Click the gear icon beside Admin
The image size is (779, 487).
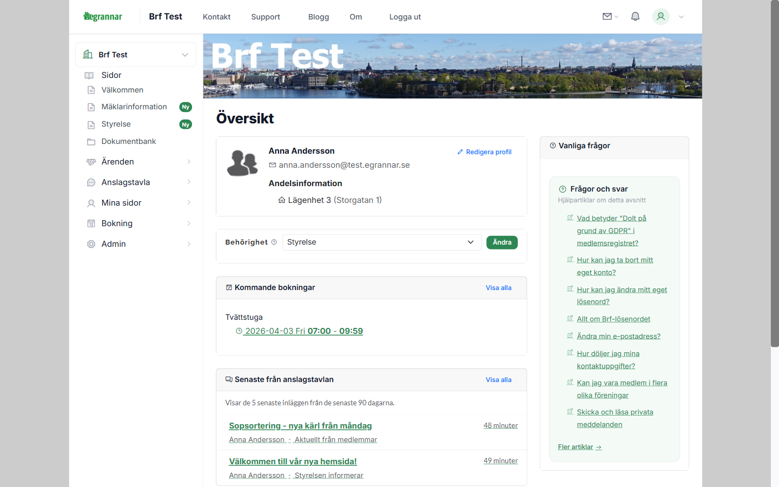91,244
